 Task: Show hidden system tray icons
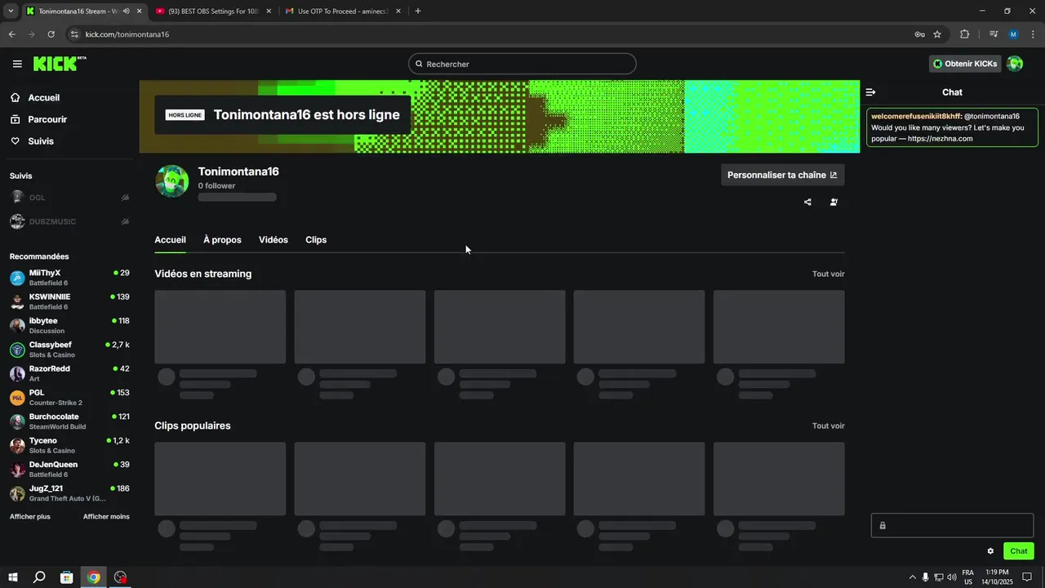pos(912,577)
